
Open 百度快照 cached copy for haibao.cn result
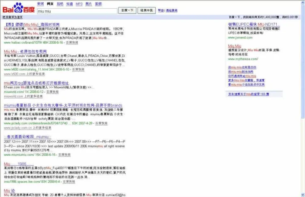coord(71,42)
